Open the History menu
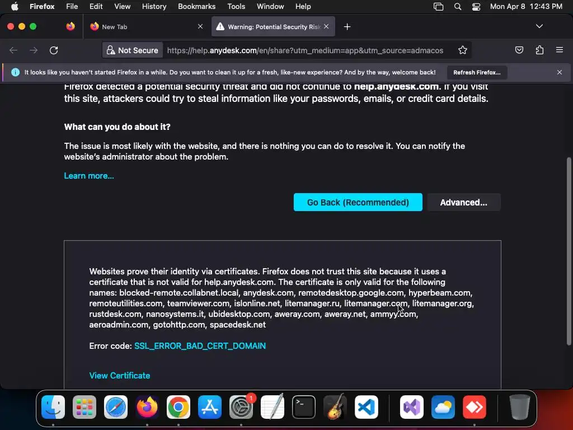Viewport: 573px width, 430px height. click(154, 6)
